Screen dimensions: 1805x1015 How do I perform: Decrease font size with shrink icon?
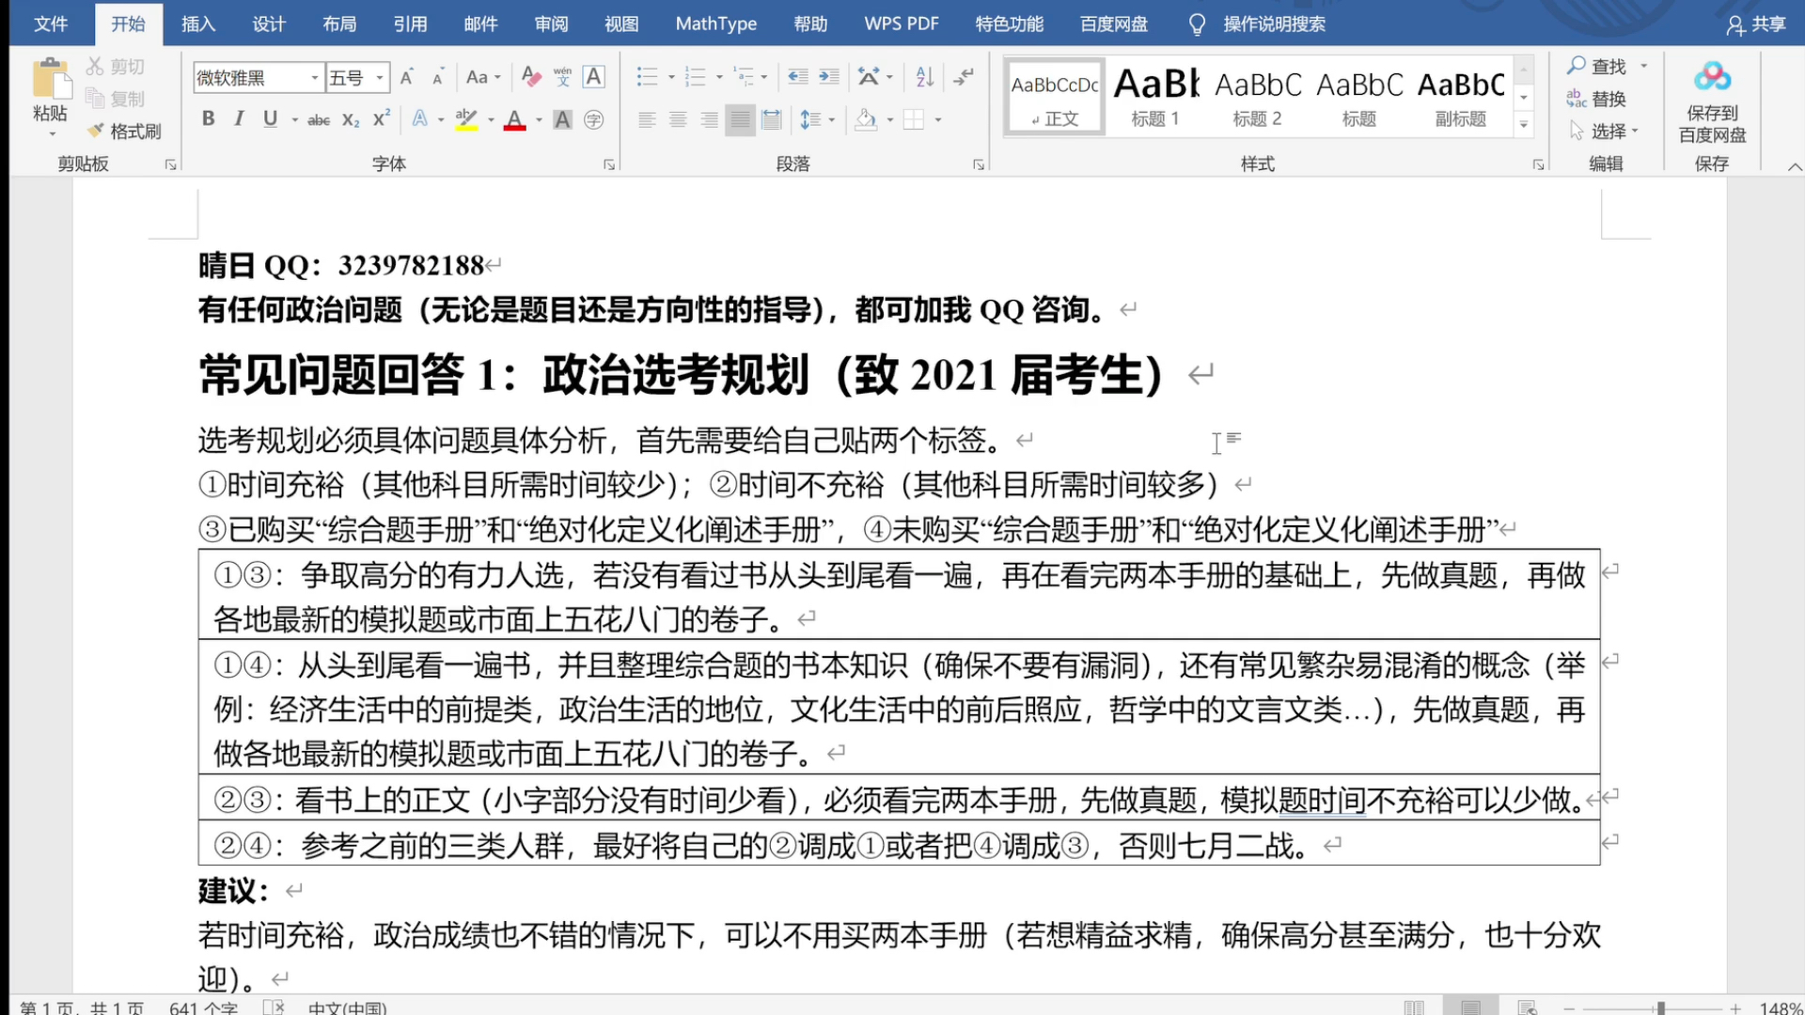pyautogui.click(x=438, y=77)
